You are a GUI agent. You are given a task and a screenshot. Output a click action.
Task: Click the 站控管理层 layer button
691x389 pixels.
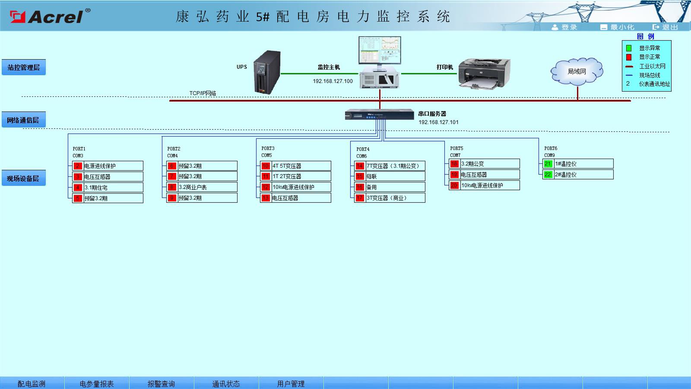pyautogui.click(x=24, y=67)
